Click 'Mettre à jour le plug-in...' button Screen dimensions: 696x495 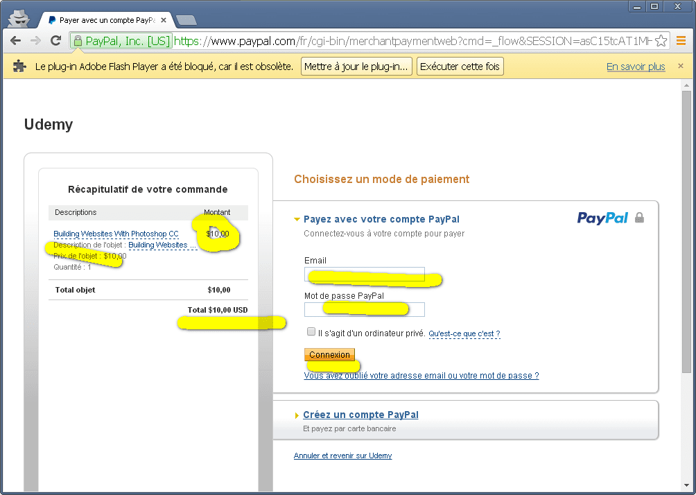[356, 66]
